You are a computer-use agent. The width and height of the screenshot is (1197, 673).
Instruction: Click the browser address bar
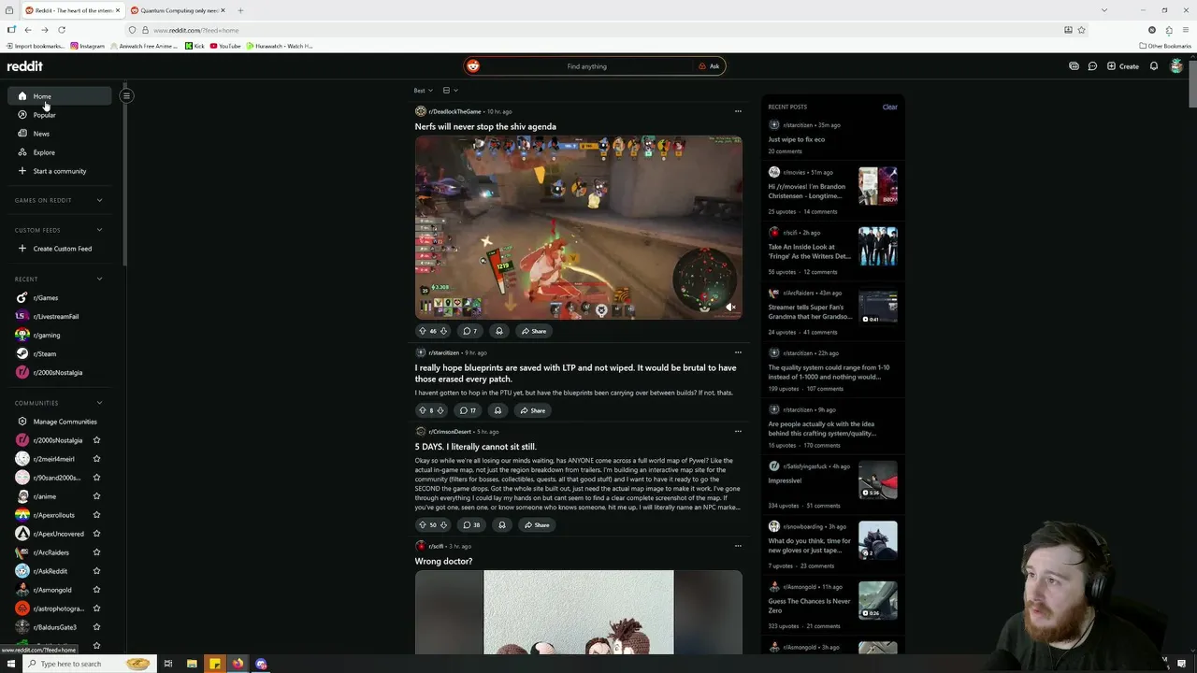(598, 30)
